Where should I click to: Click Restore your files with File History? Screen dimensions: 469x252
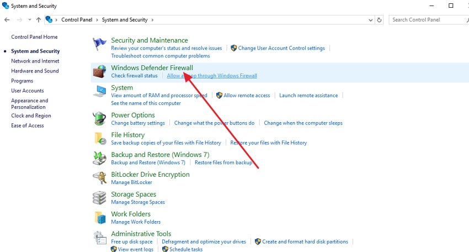pos(269,143)
